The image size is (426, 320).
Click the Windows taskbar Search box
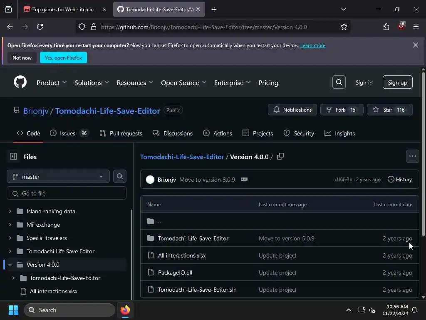point(69,310)
